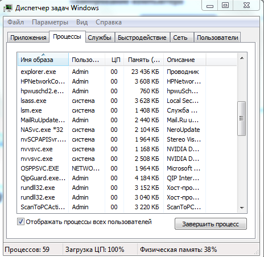Switch to the Пользователи tab
Viewport: 264px width, 257px height.
[x=217, y=38]
